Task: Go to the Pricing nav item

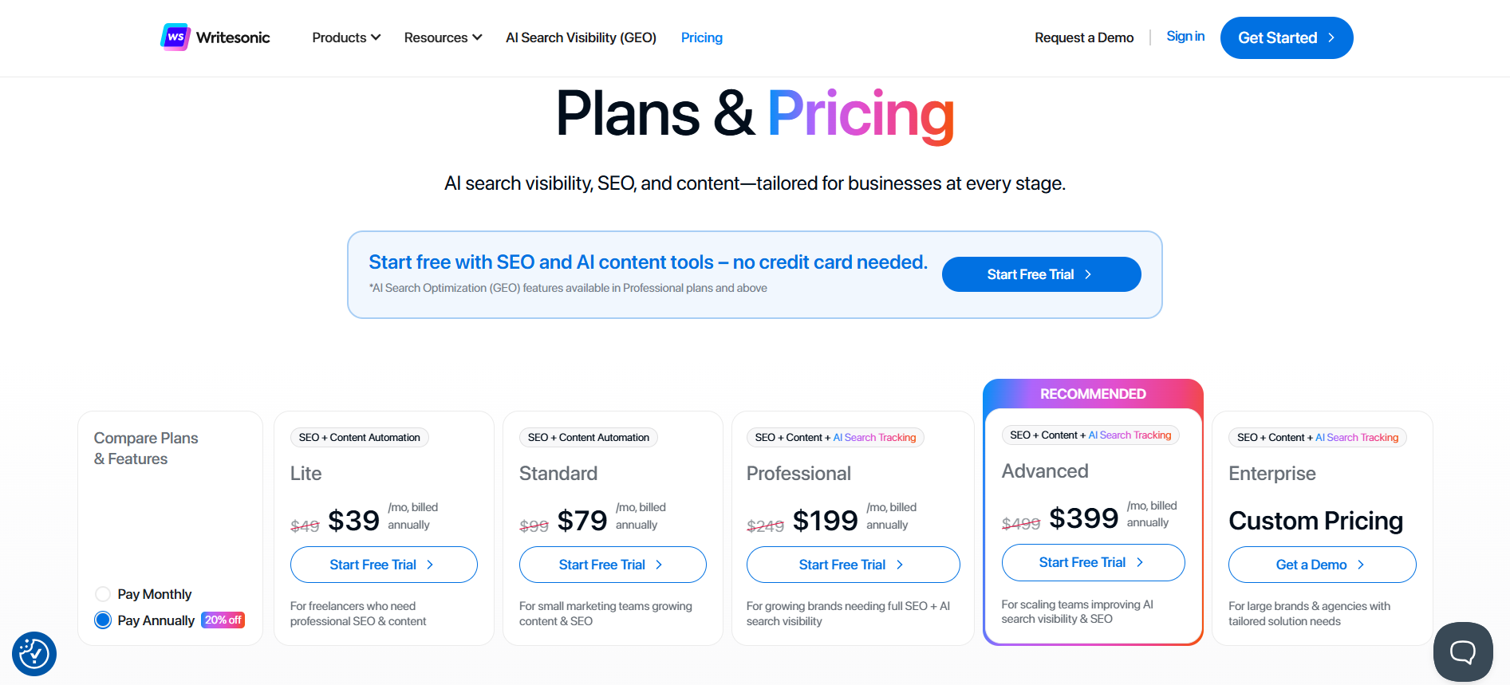Action: 701,37
